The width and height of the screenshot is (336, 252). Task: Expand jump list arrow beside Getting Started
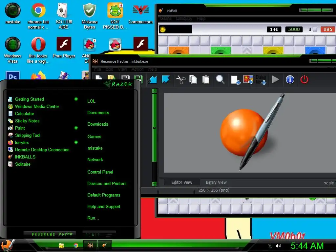click(76, 99)
